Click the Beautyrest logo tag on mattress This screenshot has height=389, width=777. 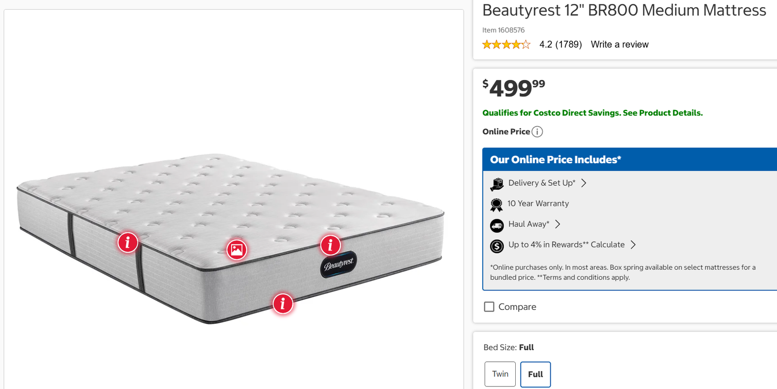339,264
